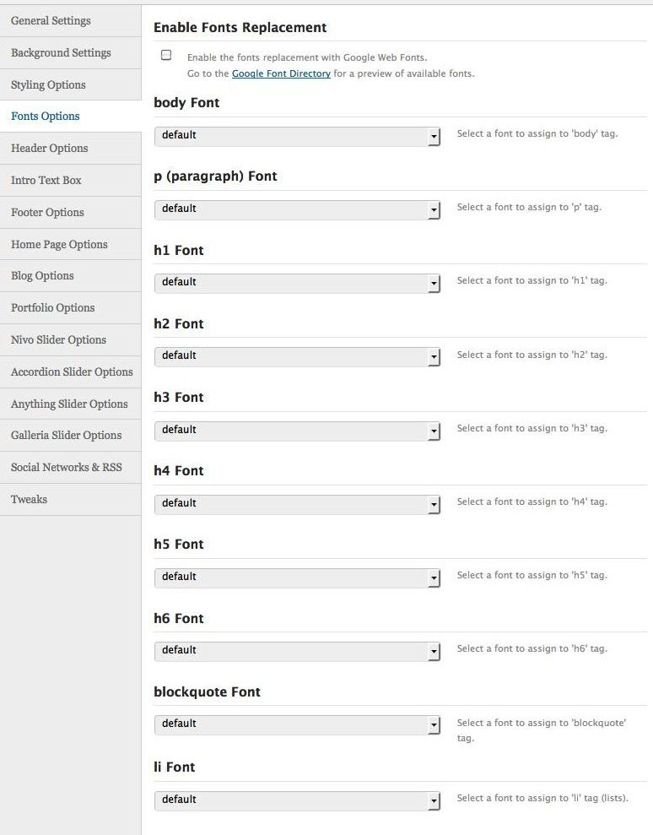This screenshot has width=653, height=835.
Task: Go to Styling Options tab
Action: coord(48,84)
